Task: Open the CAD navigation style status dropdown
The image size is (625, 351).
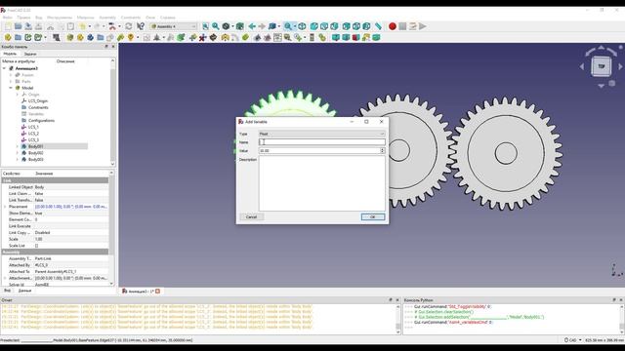Action: point(573,340)
